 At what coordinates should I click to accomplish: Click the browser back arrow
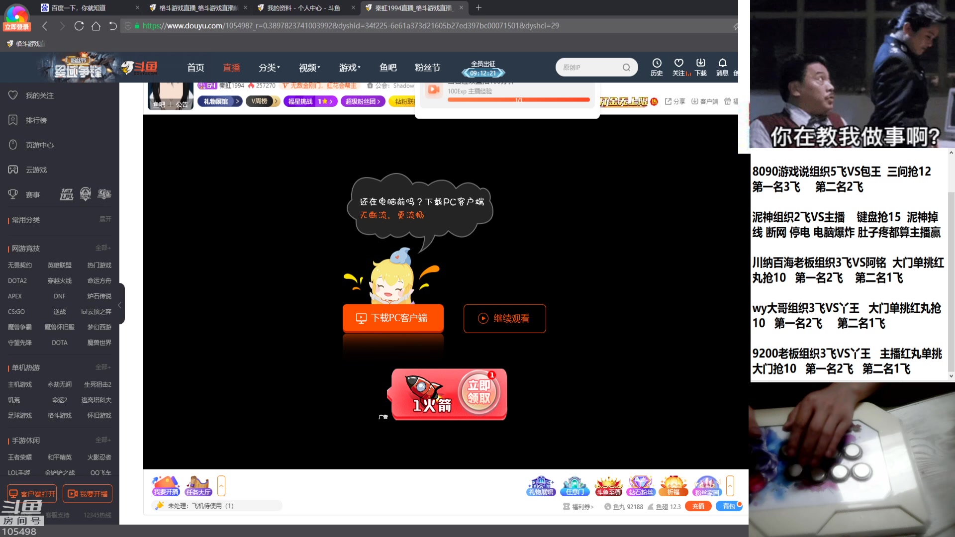pyautogui.click(x=45, y=26)
